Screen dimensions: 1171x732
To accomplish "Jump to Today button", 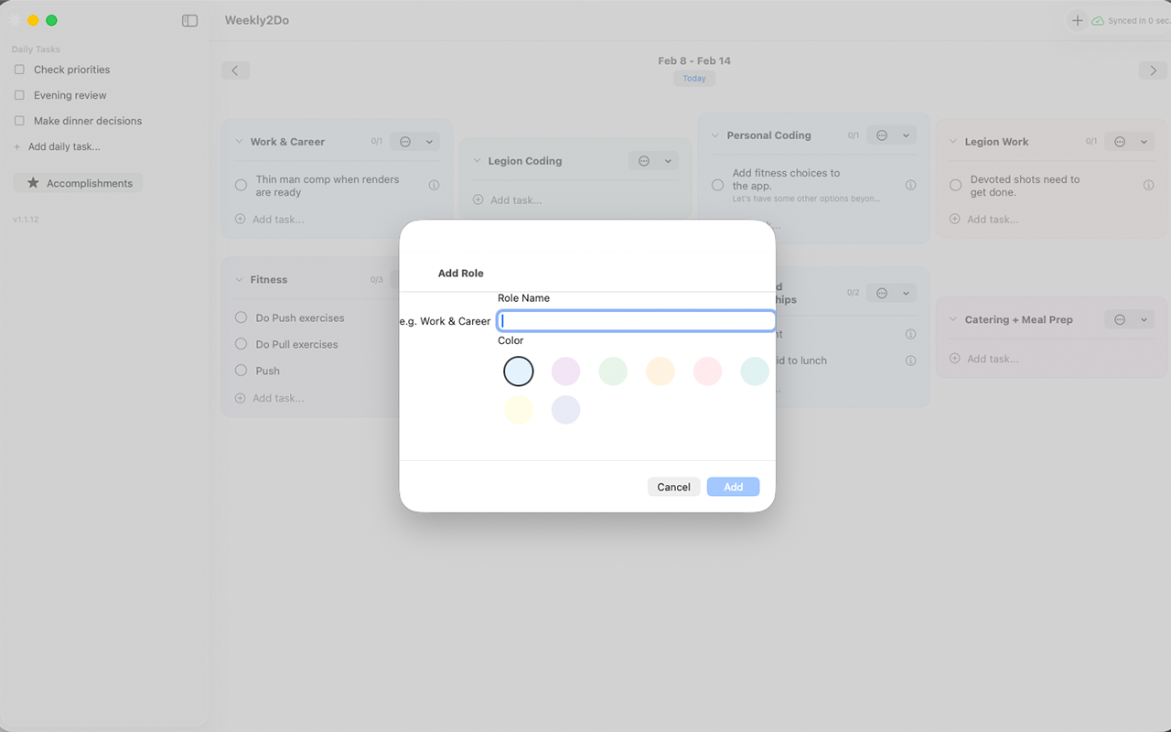I will tap(694, 79).
